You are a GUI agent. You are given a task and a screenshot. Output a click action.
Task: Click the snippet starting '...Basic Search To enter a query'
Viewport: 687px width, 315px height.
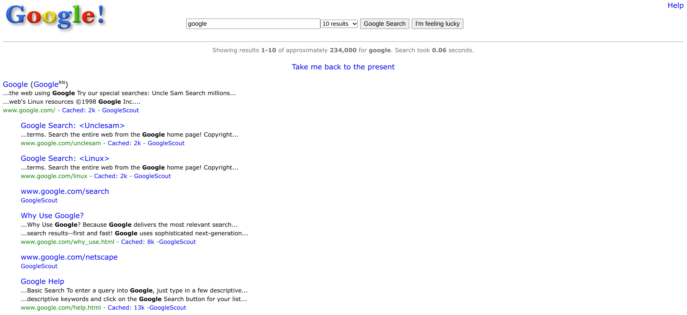coord(134,291)
